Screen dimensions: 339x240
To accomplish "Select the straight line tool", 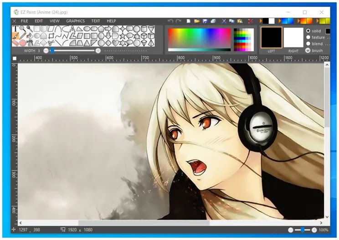I will tap(58, 43).
